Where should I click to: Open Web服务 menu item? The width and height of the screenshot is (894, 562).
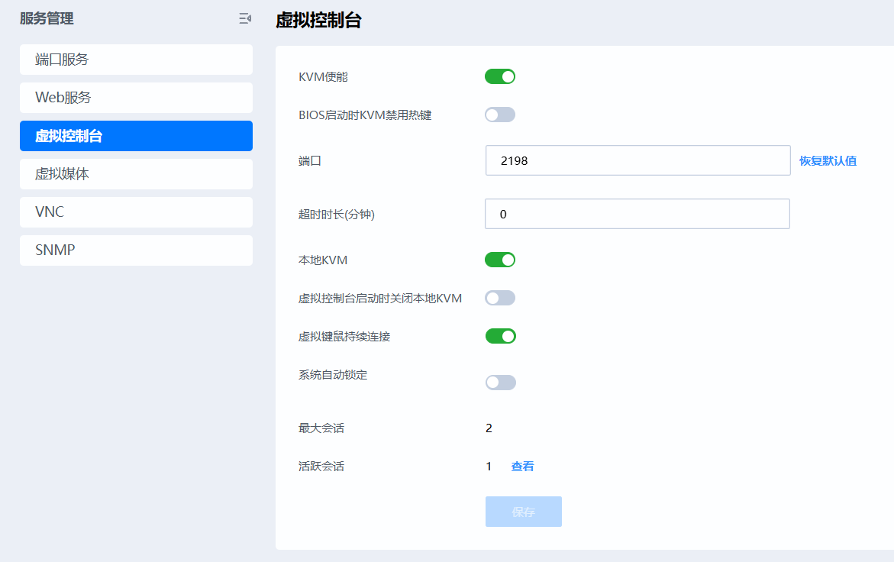(136, 98)
